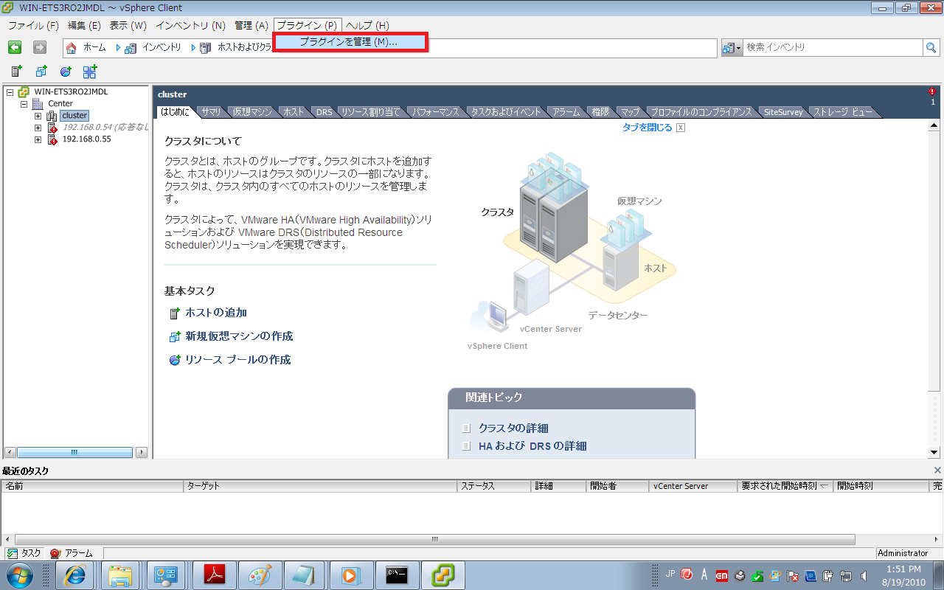This screenshot has height=590, width=944.
Task: Click the Center datacenter icon in the tree
Action: click(38, 104)
